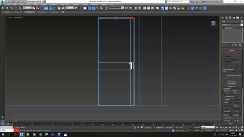This screenshot has width=244, height=137.
Task: Click the Mirror tool icon
Action: (x=127, y=8)
